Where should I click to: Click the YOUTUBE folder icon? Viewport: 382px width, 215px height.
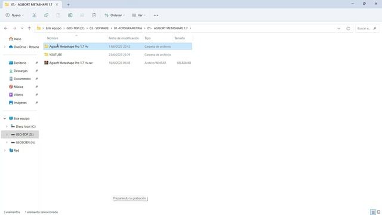pyautogui.click(x=47, y=54)
